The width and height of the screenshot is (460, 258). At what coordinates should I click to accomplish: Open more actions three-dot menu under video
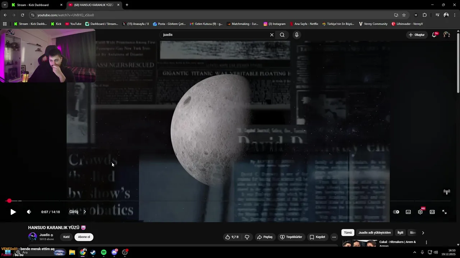[334, 237]
